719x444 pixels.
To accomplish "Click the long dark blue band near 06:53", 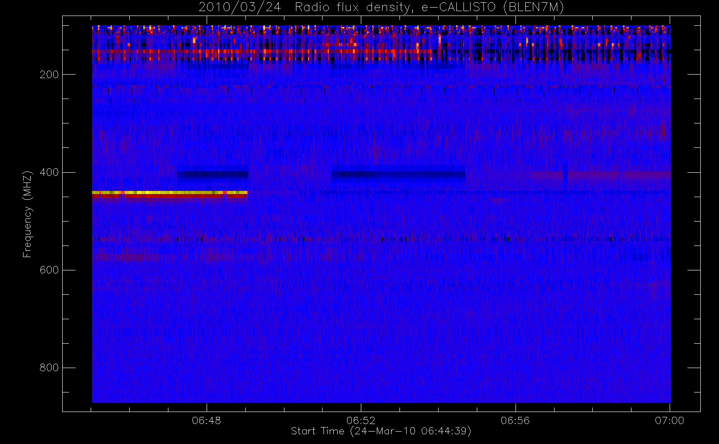I will click(398, 174).
